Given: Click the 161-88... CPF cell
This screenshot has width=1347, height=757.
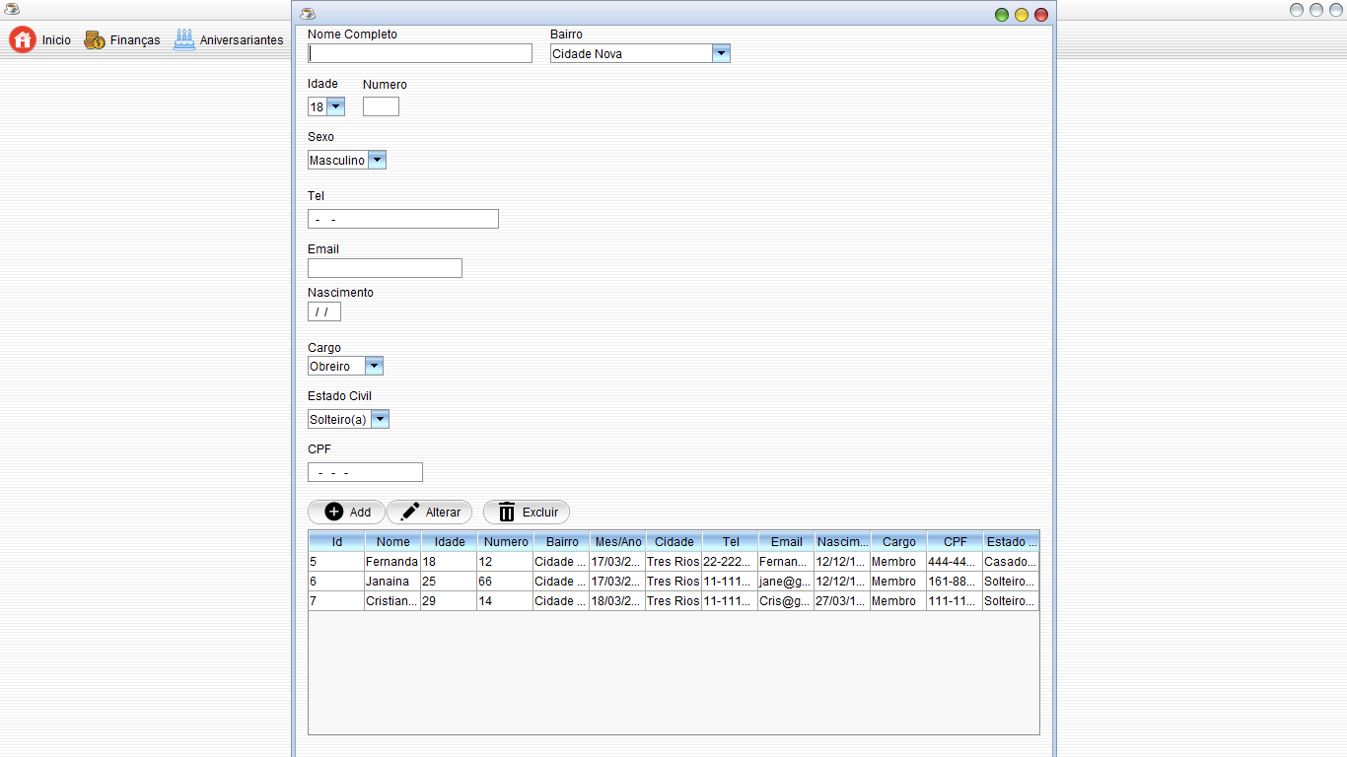Looking at the screenshot, I should tap(956, 582).
